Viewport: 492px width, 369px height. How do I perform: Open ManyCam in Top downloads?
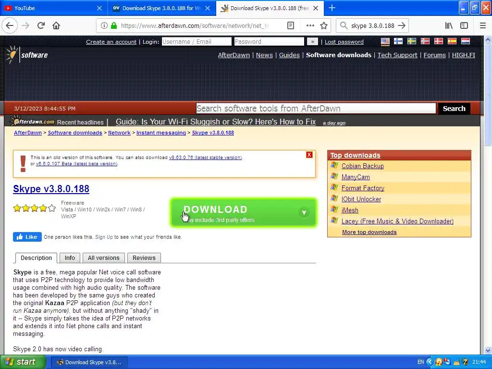click(356, 177)
